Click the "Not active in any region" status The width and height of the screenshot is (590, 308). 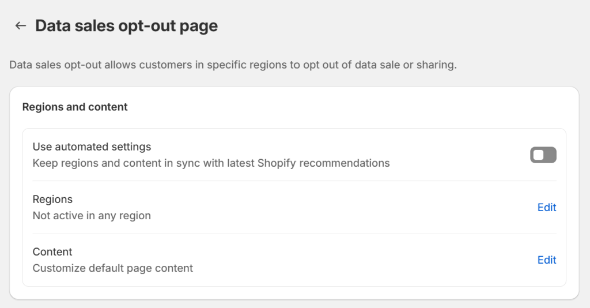tap(92, 216)
